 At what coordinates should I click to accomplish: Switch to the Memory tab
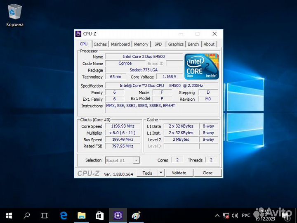pos(141,44)
